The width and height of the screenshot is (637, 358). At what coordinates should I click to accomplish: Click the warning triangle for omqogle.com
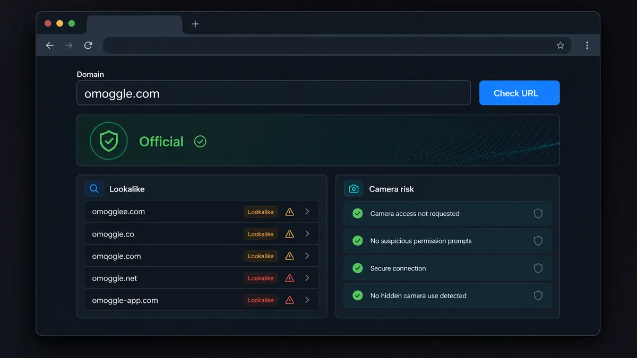(x=289, y=256)
